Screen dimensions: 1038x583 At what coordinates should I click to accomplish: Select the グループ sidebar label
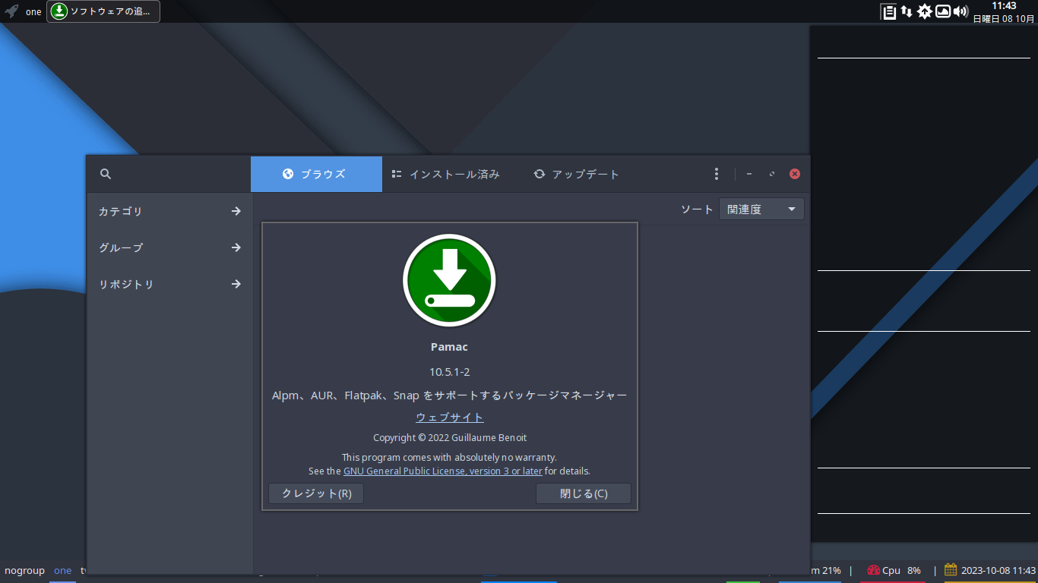pyautogui.click(x=121, y=247)
